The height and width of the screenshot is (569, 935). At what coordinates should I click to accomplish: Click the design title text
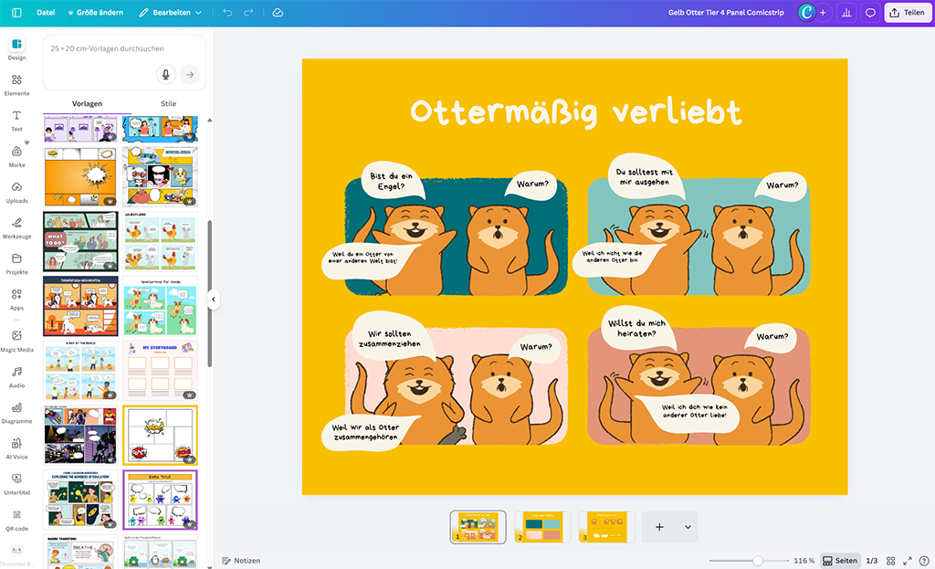coord(726,13)
